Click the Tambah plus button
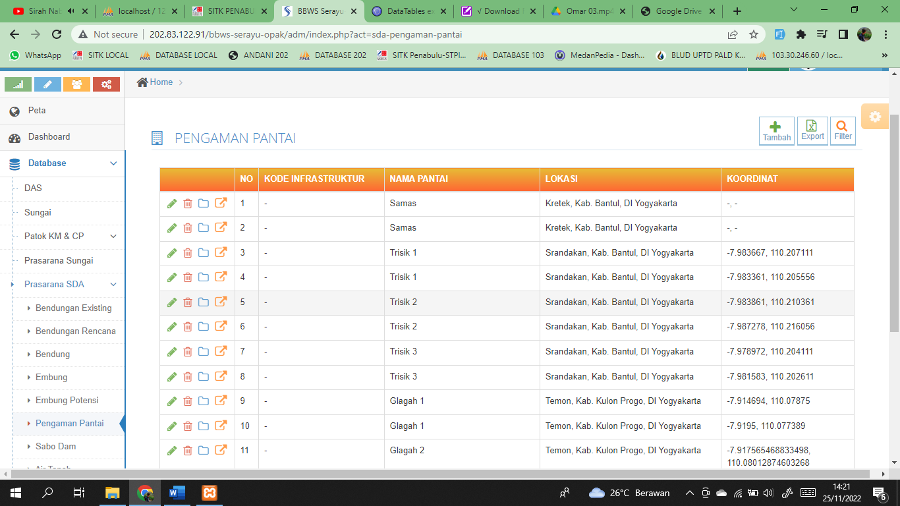 (x=776, y=131)
